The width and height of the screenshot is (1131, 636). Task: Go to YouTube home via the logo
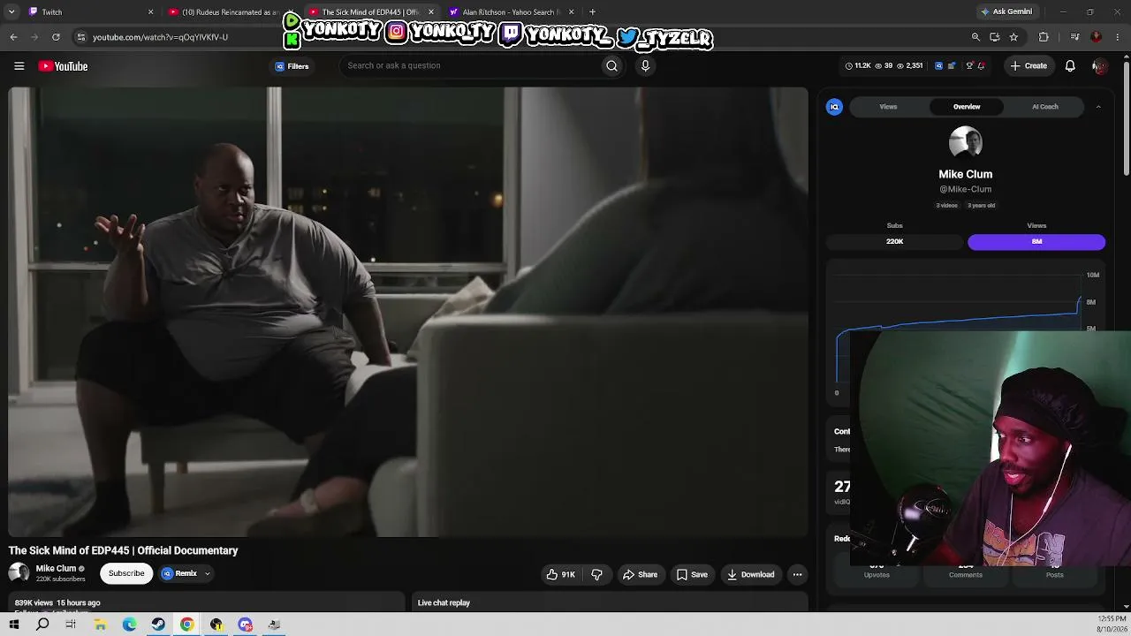(x=63, y=66)
